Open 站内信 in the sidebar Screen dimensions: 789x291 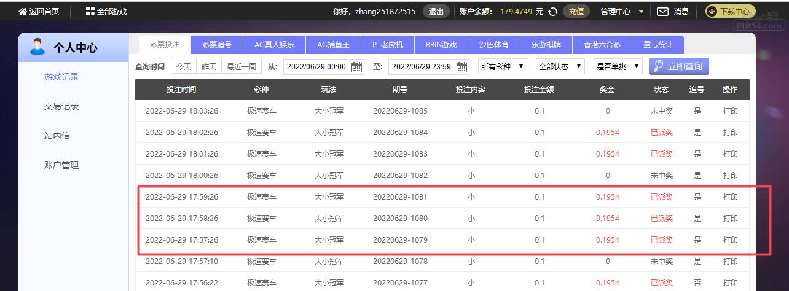pos(57,136)
